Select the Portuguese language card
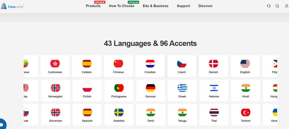Screen dimensions: 289x129 coord(119,90)
